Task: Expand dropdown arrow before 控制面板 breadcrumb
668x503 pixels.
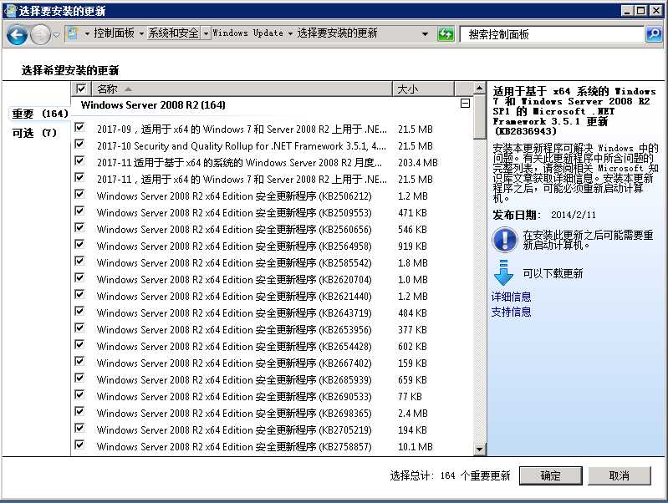Action: click(87, 33)
